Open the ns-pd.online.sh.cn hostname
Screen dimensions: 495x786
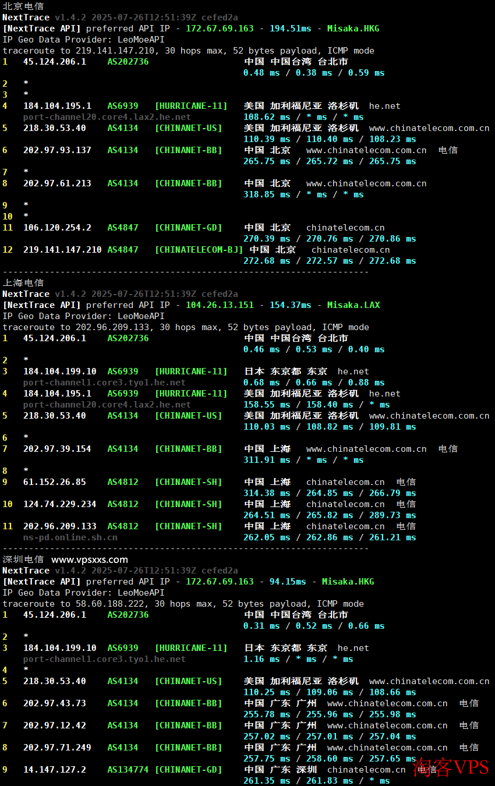point(70,537)
